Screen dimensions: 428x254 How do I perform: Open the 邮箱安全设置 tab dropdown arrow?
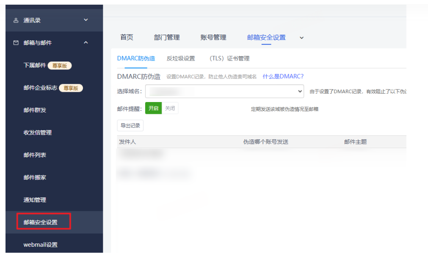(x=301, y=38)
